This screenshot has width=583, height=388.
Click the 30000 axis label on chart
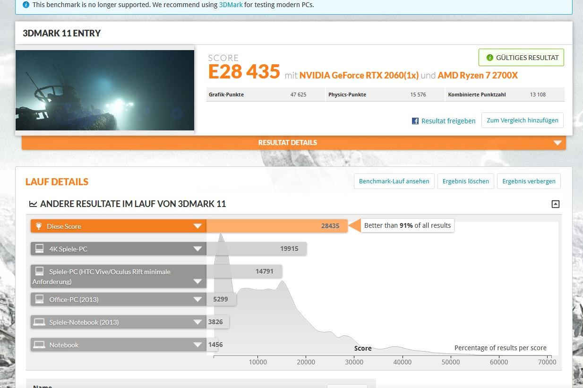click(354, 362)
